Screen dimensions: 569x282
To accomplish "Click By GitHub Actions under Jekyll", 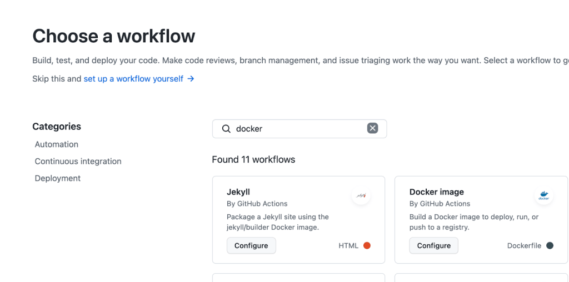I will pos(257,204).
